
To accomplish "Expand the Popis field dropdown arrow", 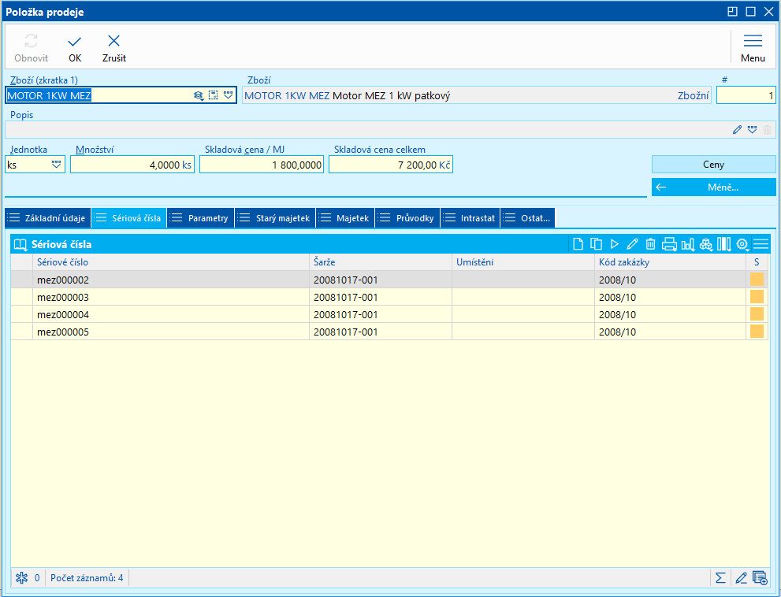I will point(752,130).
